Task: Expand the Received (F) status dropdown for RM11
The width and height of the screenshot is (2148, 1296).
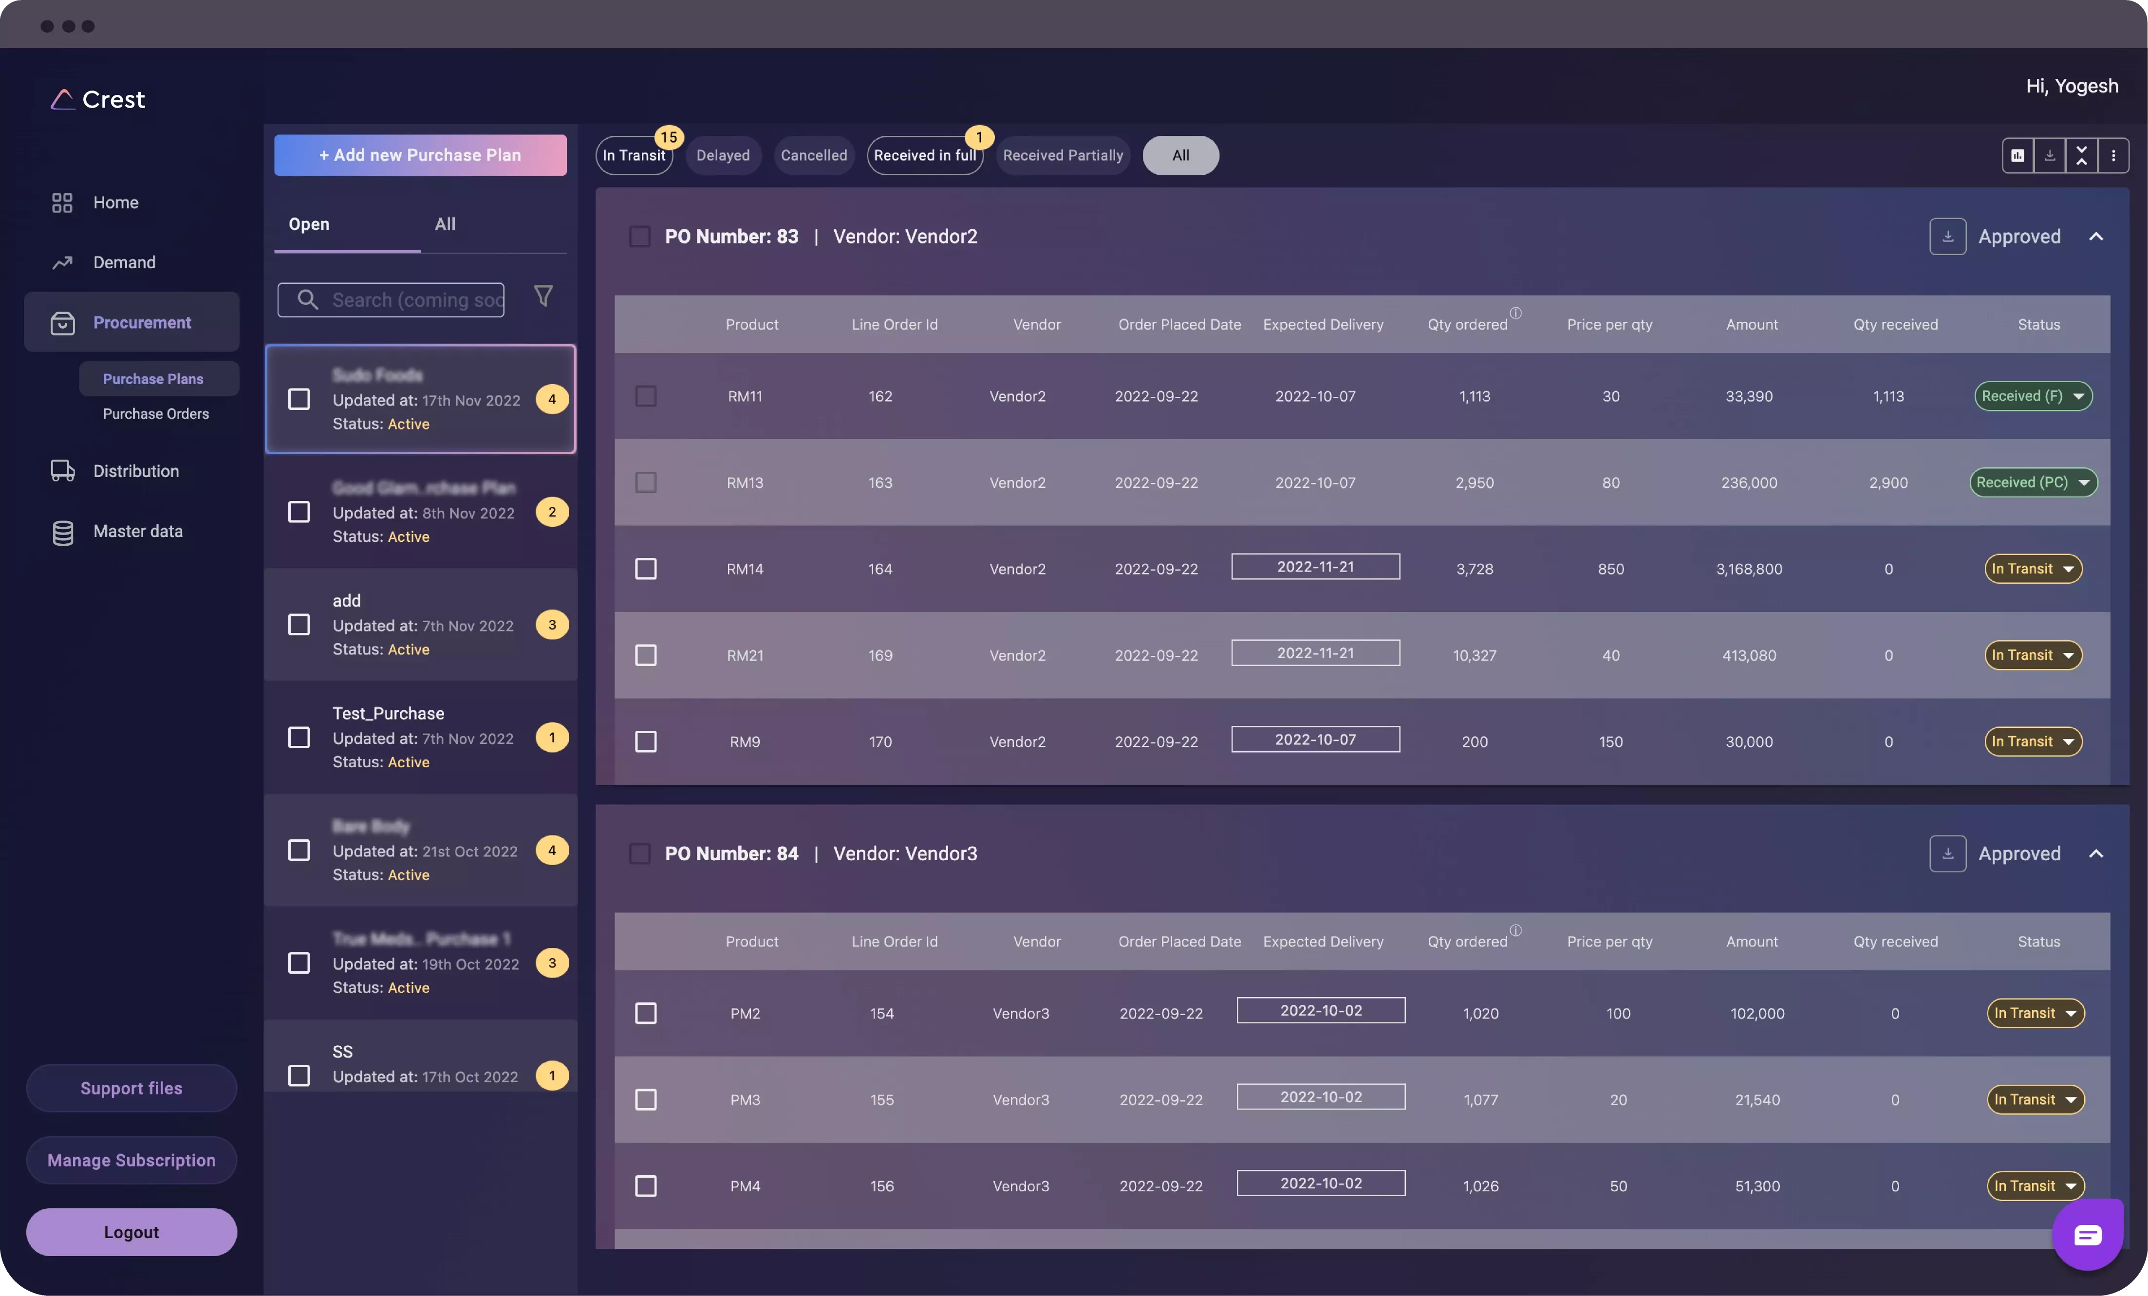Action: tap(2032, 396)
